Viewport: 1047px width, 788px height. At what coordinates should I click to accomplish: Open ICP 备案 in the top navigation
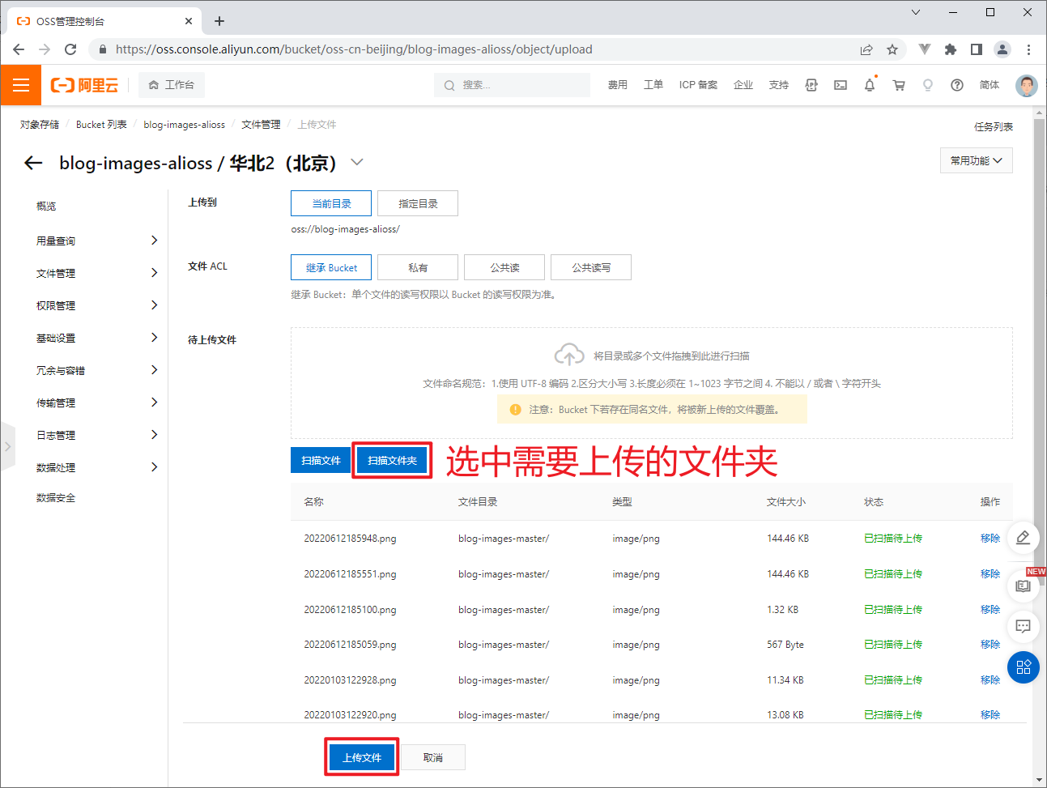pos(698,85)
